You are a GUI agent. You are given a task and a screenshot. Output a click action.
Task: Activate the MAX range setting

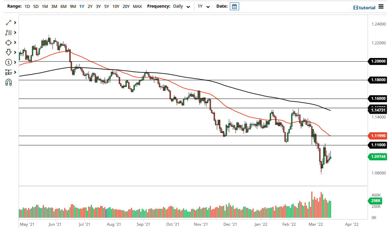point(137,6)
